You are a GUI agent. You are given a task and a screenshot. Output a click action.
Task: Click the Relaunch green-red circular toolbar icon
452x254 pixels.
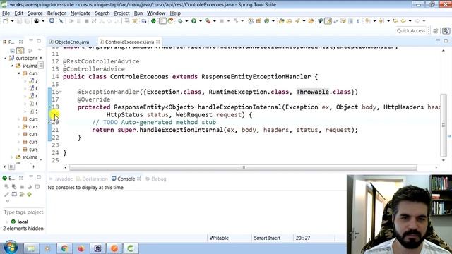[171, 21]
